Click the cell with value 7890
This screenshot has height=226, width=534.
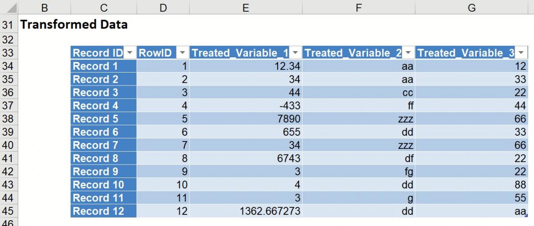point(246,119)
